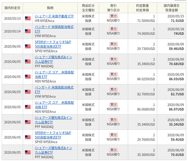Open the iシェアーズ優先株式 link in the 35.34USD row
This screenshot has height=161, width=188.
coord(53,120)
